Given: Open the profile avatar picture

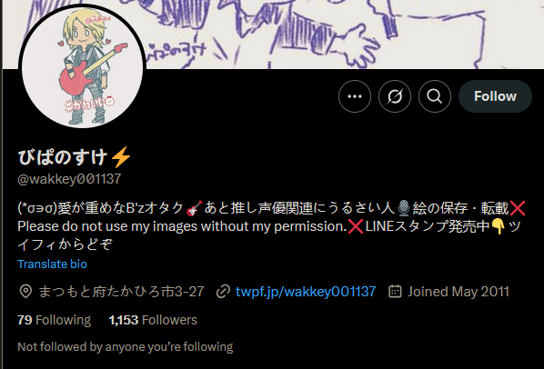Looking at the screenshot, I should click(82, 66).
